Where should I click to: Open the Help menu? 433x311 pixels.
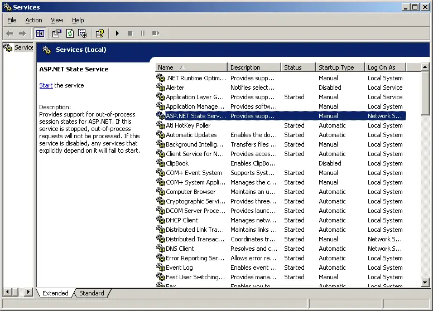coord(78,21)
